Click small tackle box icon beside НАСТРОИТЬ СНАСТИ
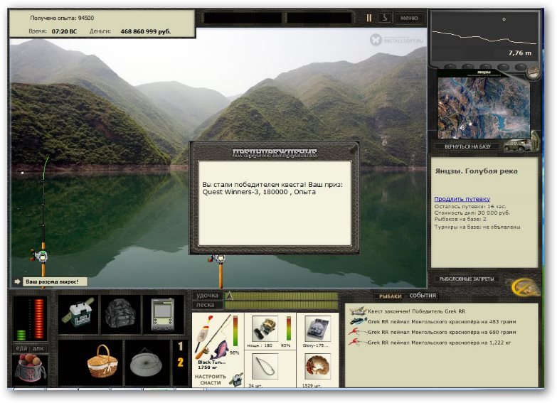Image resolution: width=557 pixels, height=403 pixels. point(237,380)
